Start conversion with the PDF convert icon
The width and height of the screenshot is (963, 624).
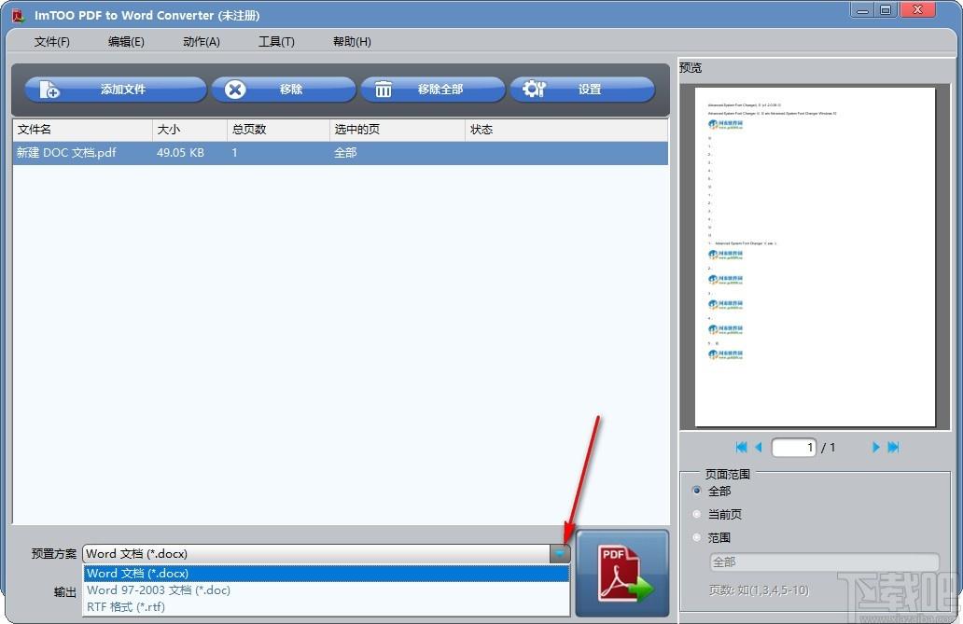[x=622, y=574]
